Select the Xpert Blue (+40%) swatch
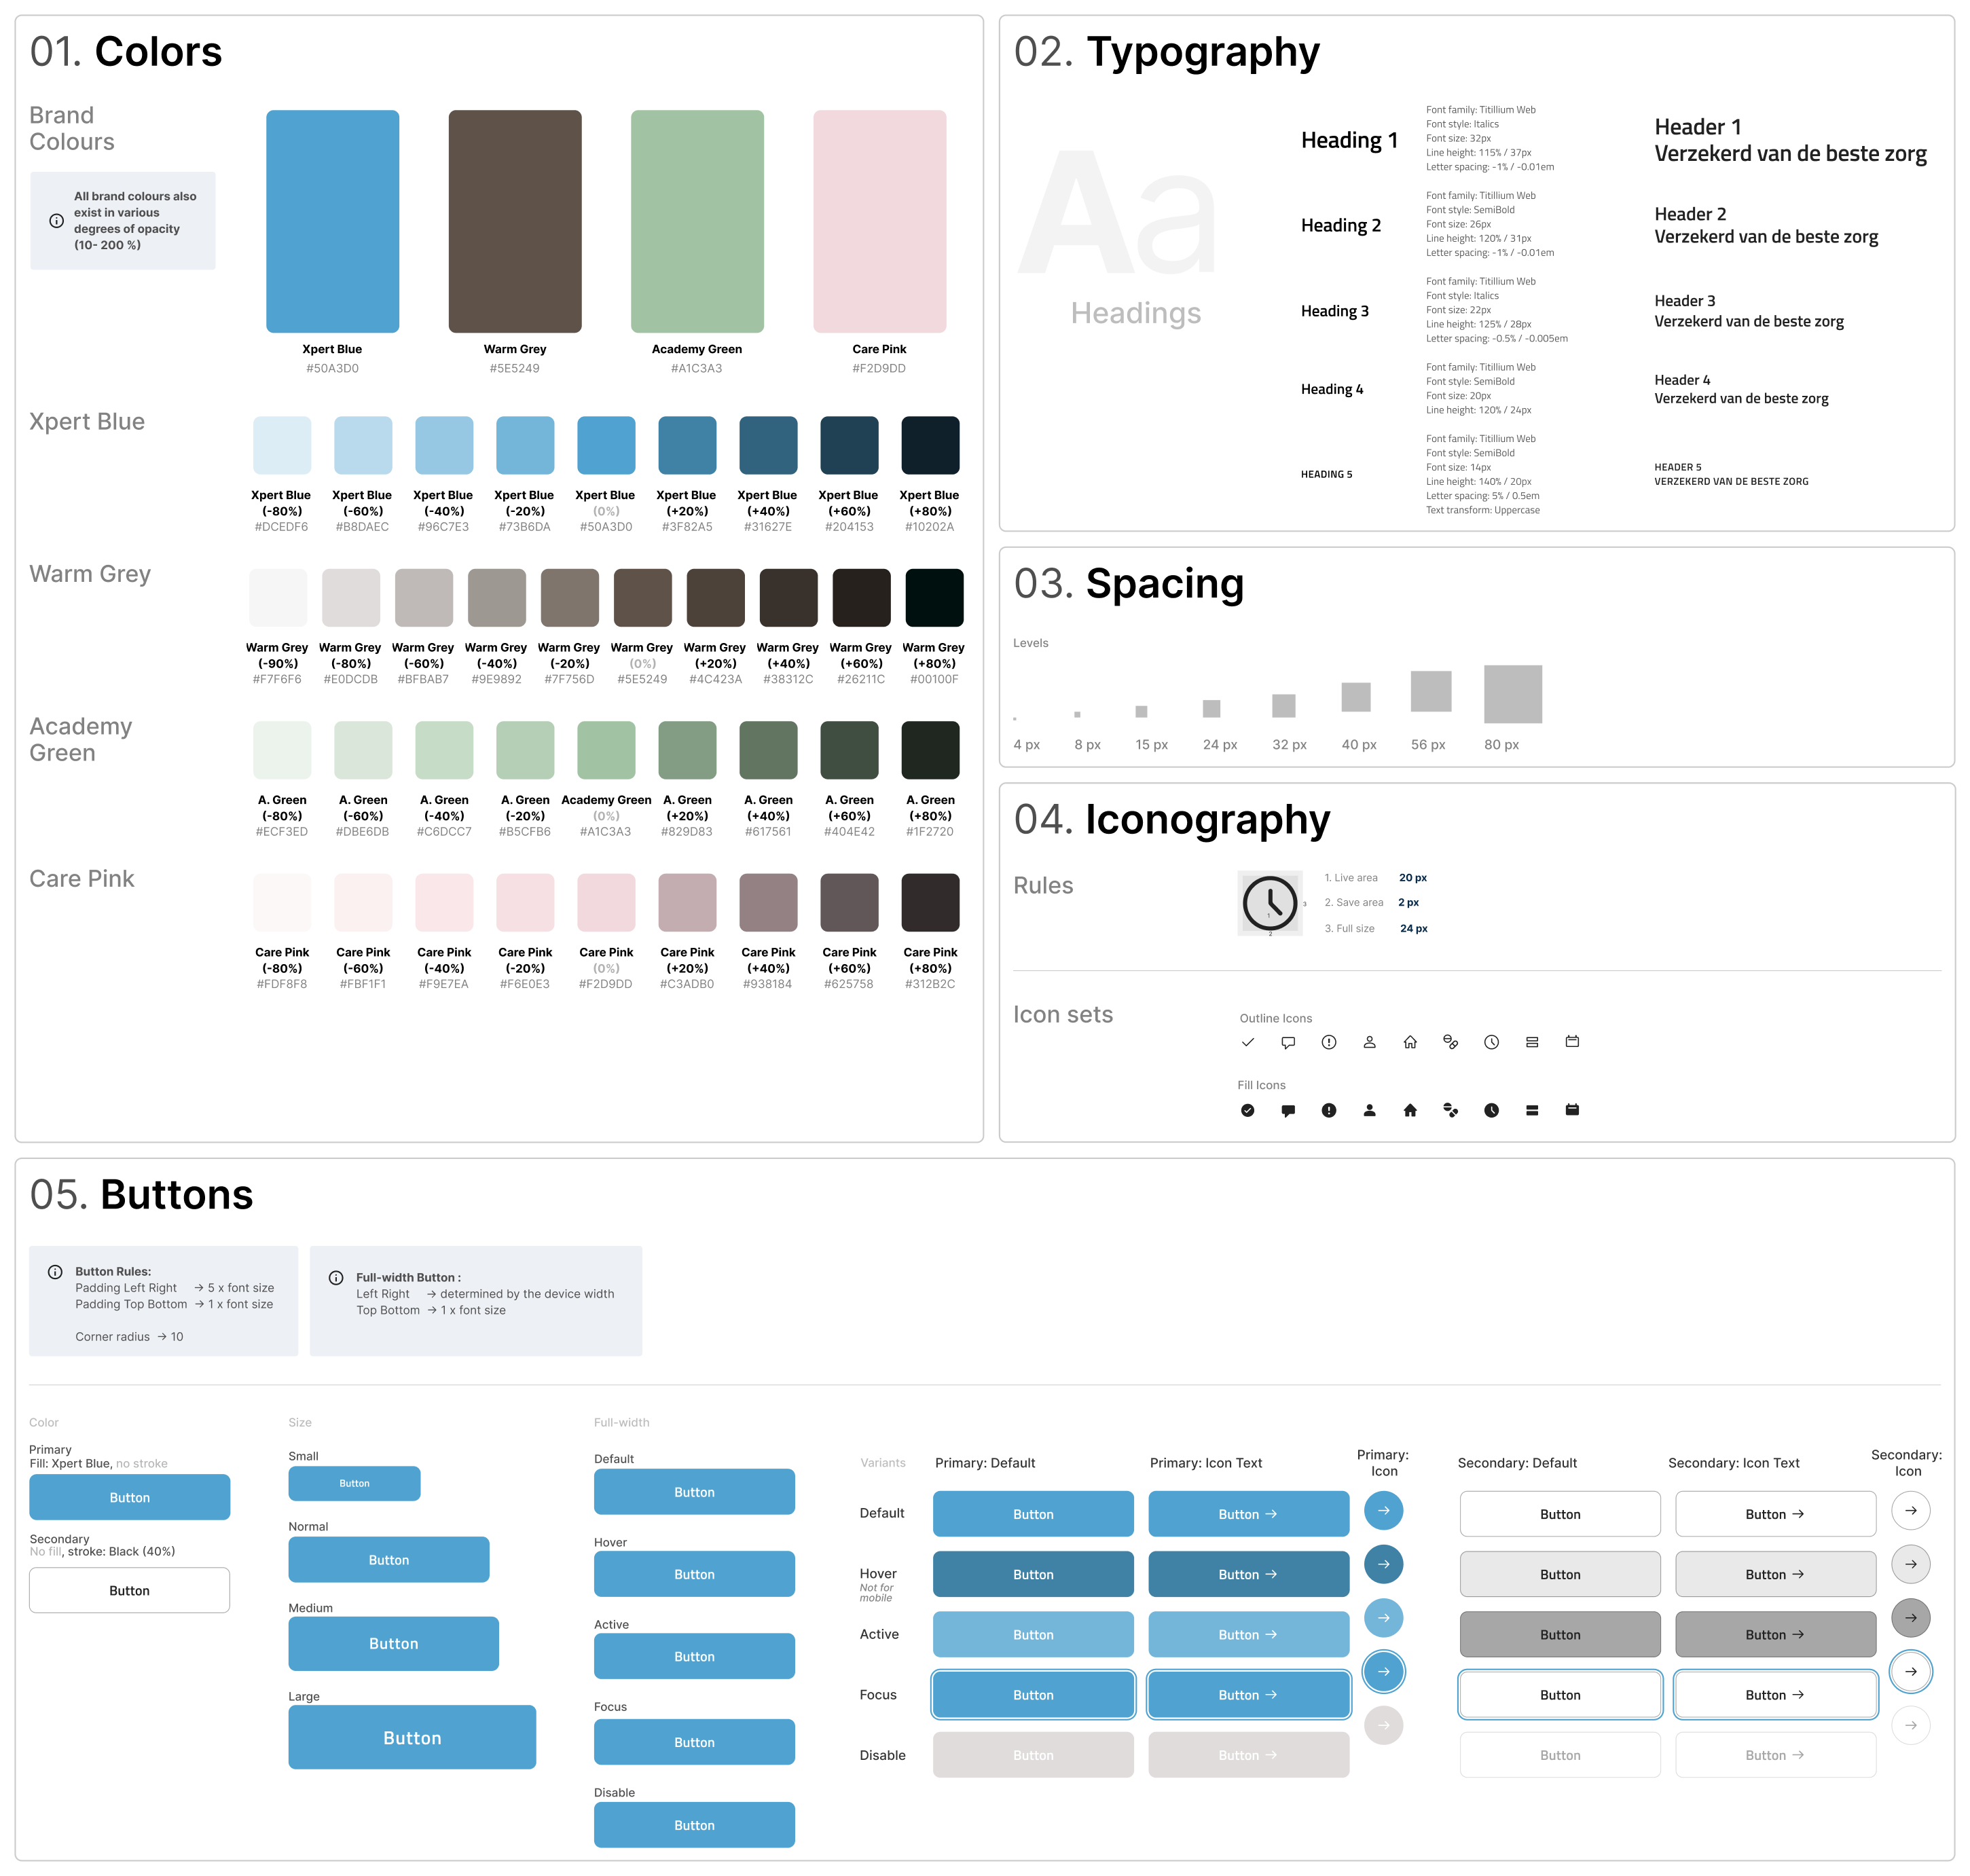1970x1876 pixels. 767,445
